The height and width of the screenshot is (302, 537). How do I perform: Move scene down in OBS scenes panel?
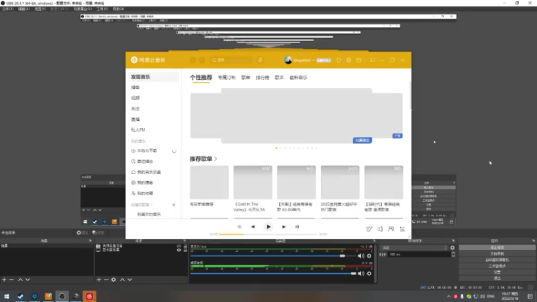click(28, 280)
